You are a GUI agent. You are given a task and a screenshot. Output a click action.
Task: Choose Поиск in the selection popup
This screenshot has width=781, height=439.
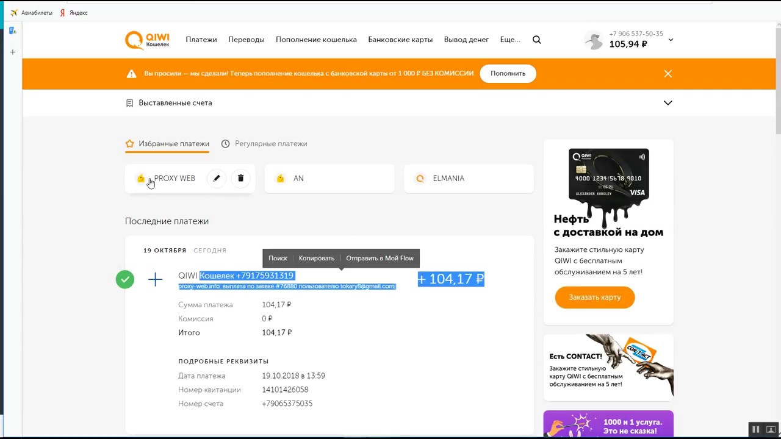(x=278, y=258)
